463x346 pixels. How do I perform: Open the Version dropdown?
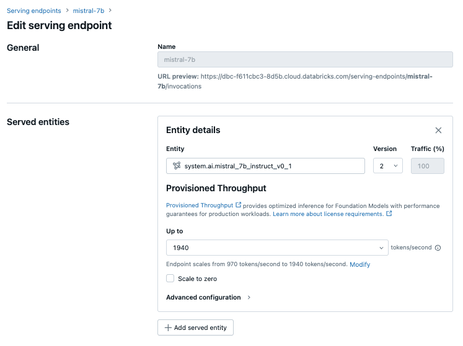tap(388, 166)
